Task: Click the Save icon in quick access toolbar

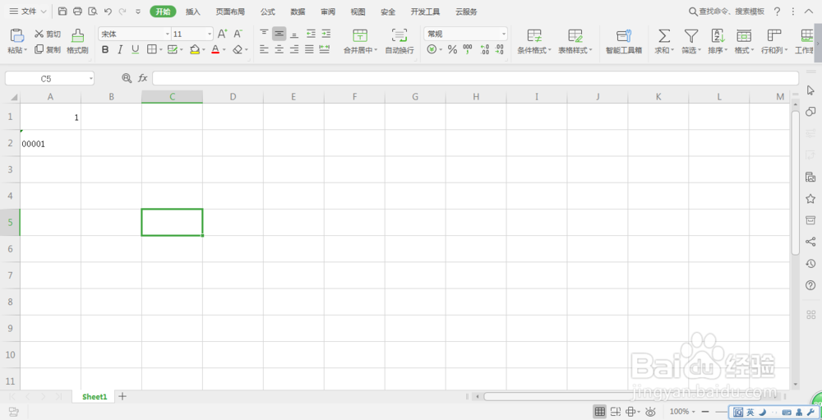Action: (x=62, y=11)
